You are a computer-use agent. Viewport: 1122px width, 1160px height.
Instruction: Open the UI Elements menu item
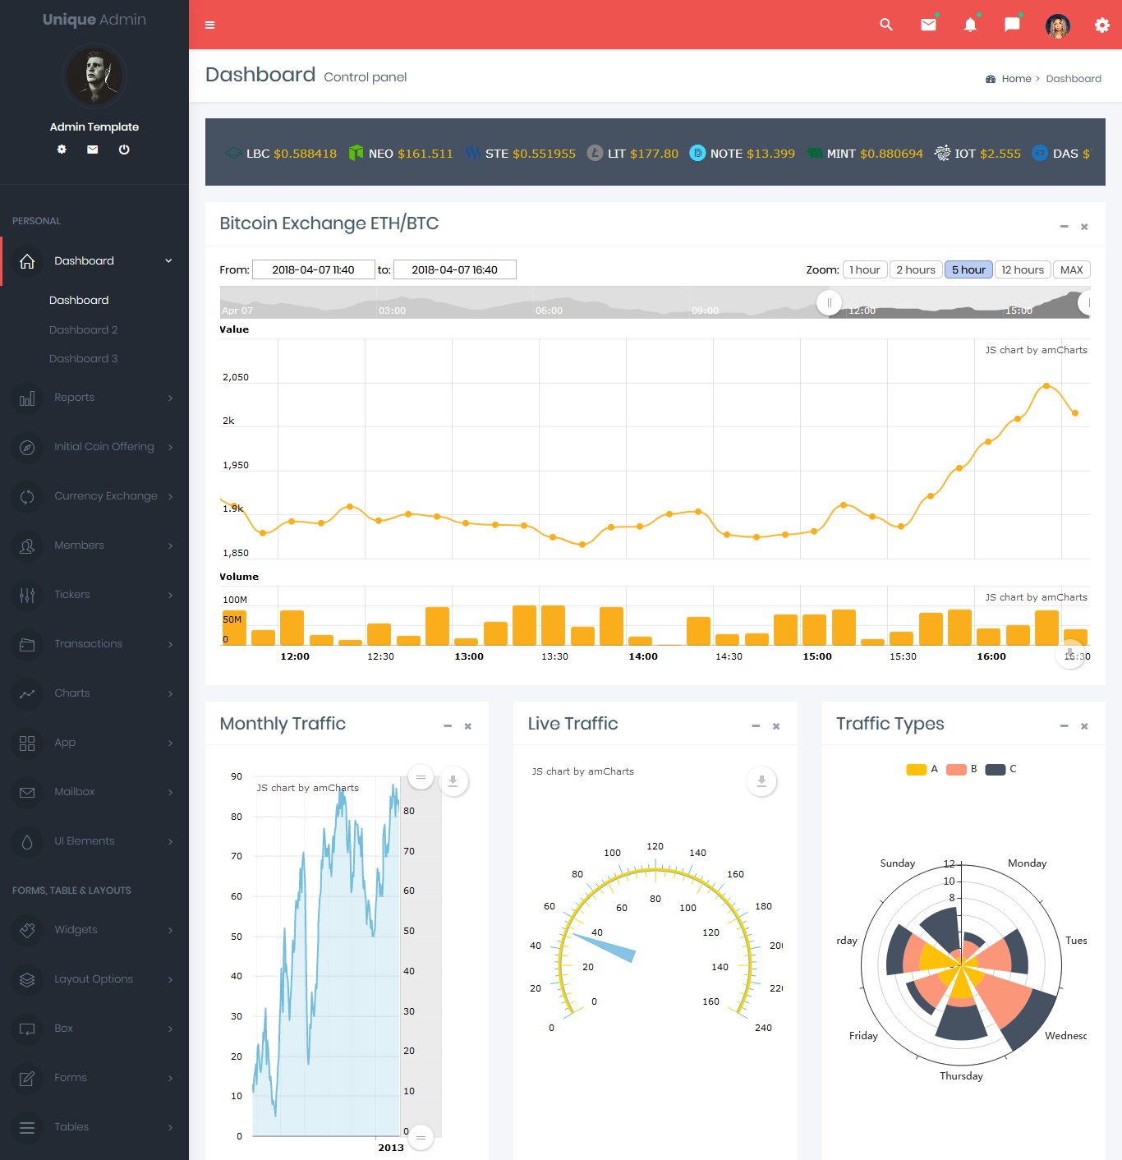pos(94,841)
